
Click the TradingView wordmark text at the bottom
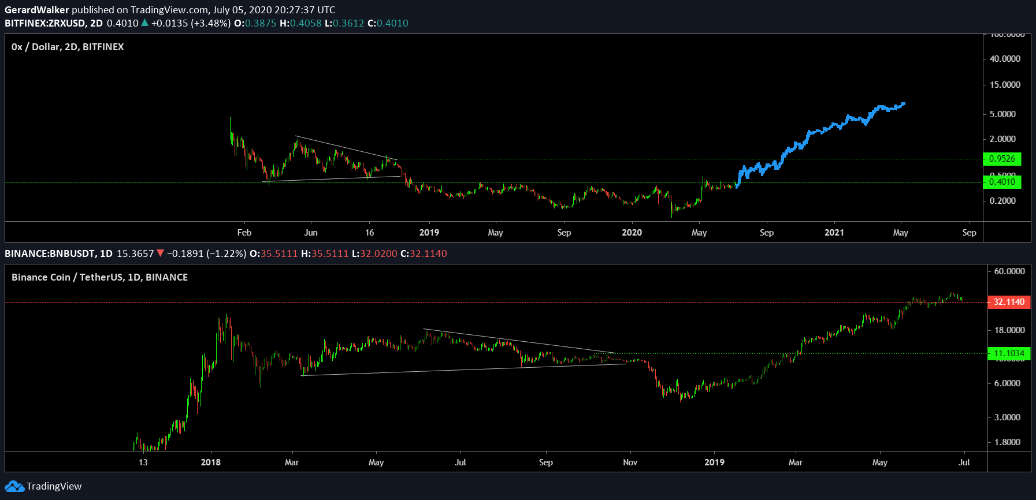point(54,486)
